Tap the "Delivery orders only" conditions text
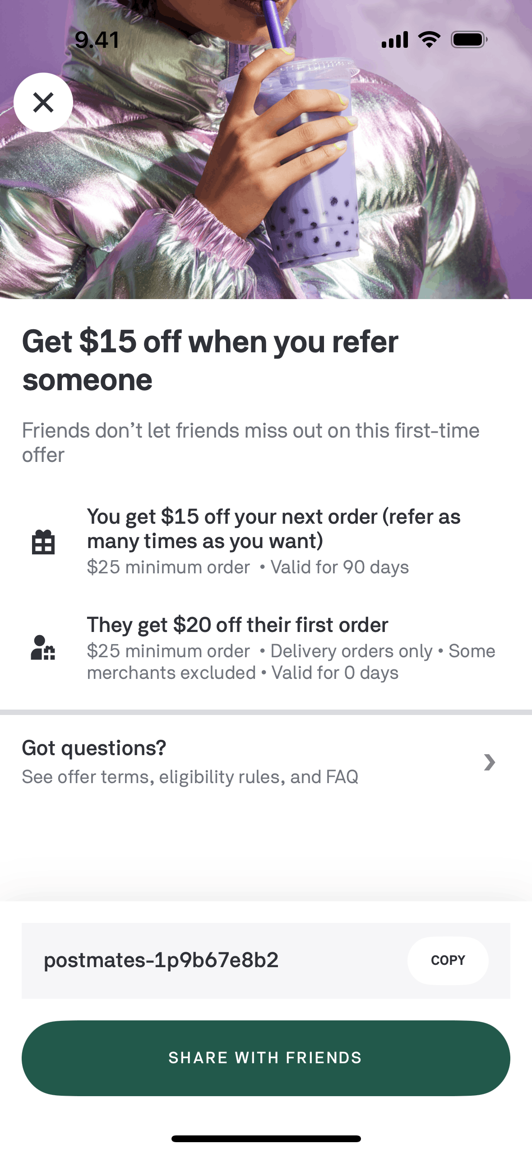The height and width of the screenshot is (1153, 532). [352, 651]
